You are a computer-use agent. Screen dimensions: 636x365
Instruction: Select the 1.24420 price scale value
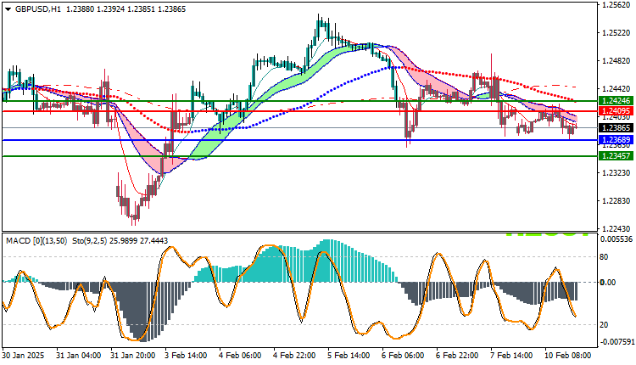coord(616,89)
